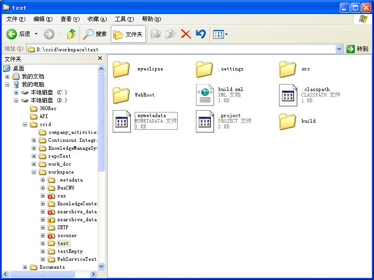Open the 收藏(A) menu
Image resolution: width=374 pixels, height=280 pixels.
(97, 19)
